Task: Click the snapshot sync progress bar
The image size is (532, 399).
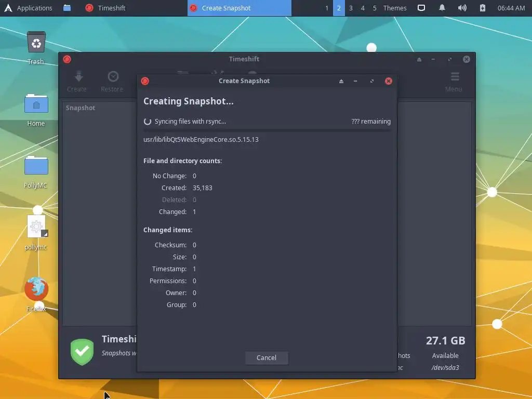Action: (267, 130)
